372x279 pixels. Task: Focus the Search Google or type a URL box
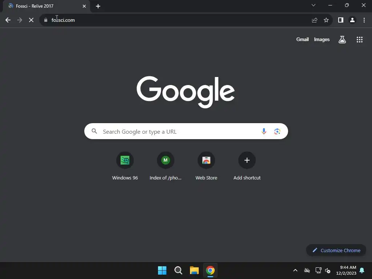pos(186,131)
